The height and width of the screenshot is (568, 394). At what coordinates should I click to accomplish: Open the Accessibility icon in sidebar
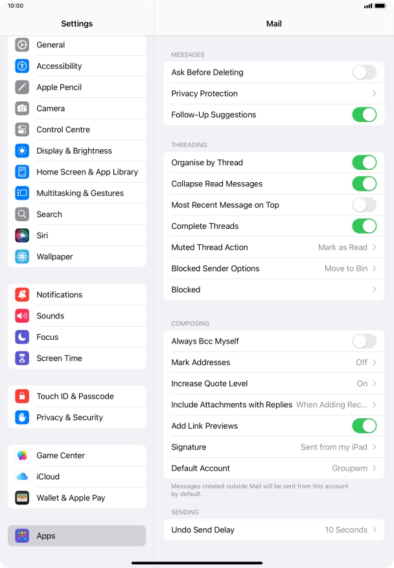tap(22, 66)
